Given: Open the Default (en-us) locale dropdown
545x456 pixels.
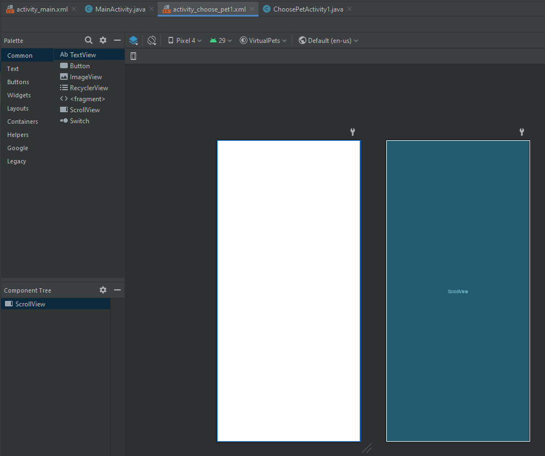Looking at the screenshot, I should [x=328, y=40].
